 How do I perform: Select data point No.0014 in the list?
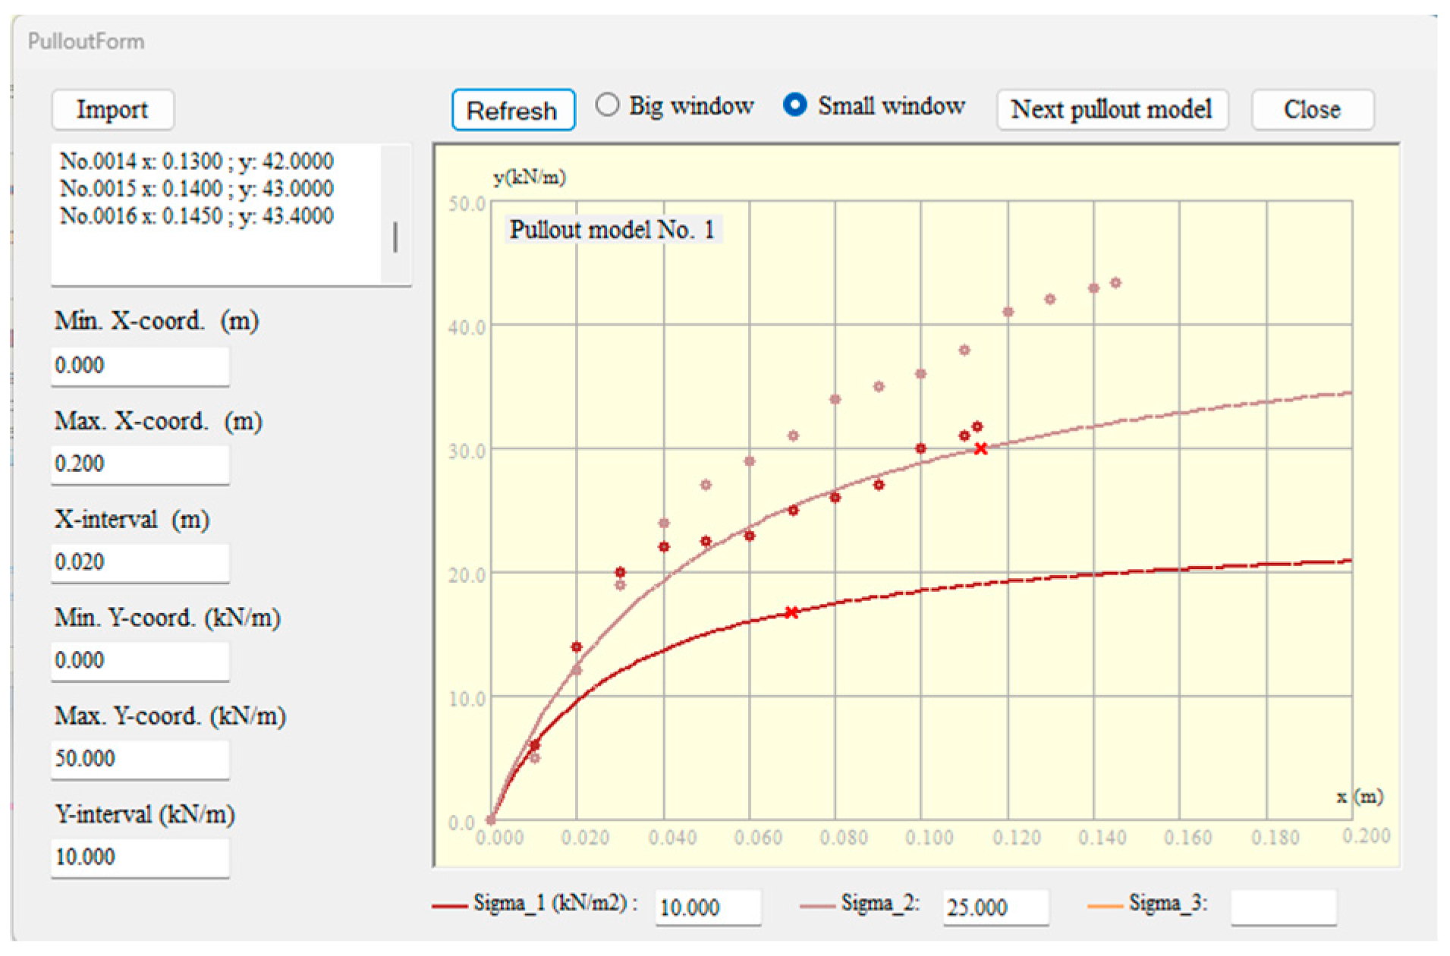pyautogui.click(x=197, y=162)
